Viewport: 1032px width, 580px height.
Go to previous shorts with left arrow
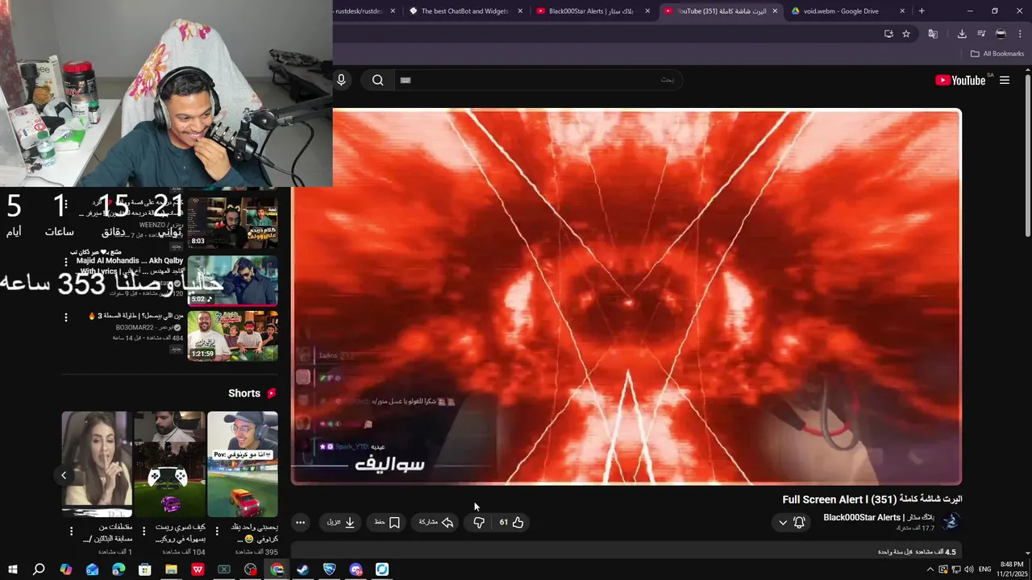coord(64,475)
